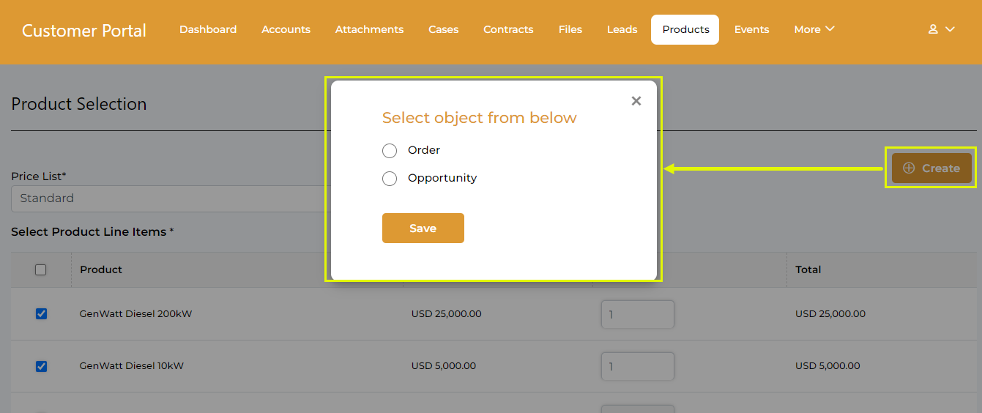982x413 pixels.
Task: Expand the More navigation menu
Action: [x=814, y=29]
